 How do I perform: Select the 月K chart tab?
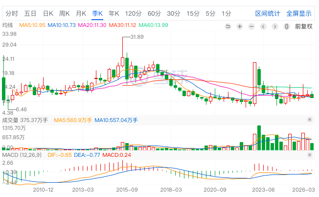tap(81, 13)
